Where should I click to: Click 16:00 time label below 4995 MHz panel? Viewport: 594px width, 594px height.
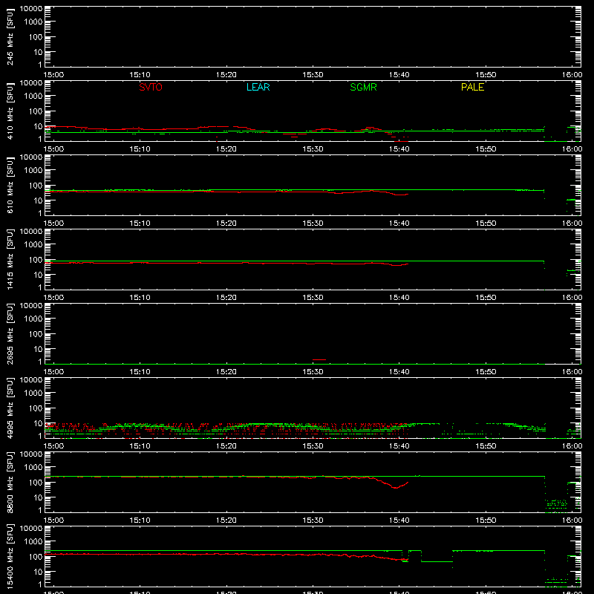572,446
